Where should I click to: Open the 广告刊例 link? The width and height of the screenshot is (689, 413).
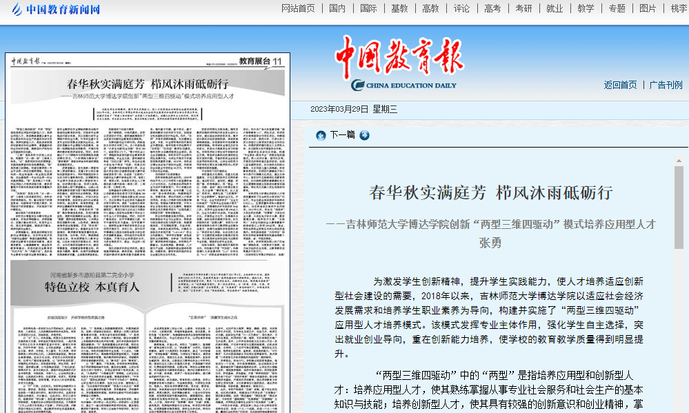pos(666,85)
